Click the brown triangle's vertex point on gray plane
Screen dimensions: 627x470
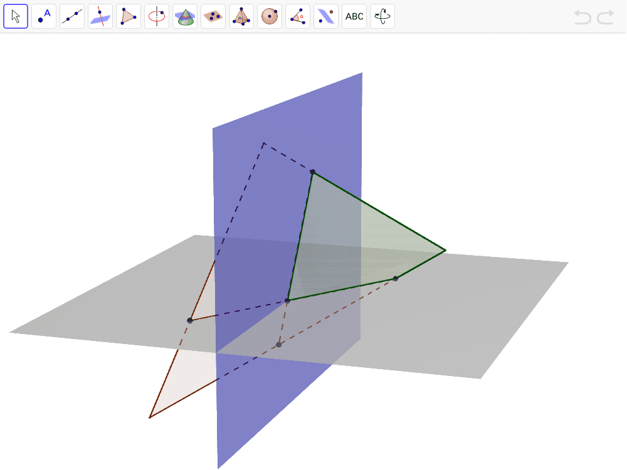[x=190, y=320]
